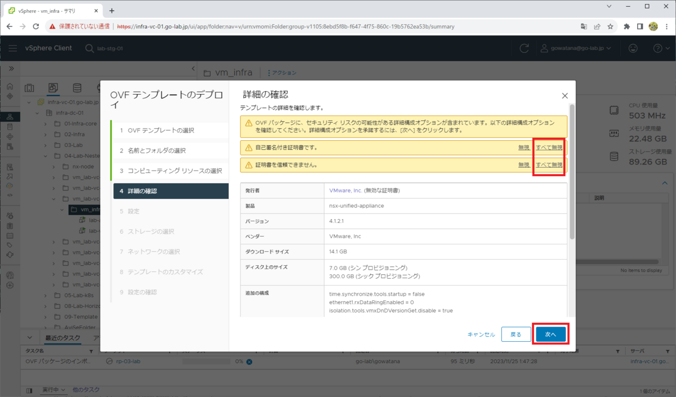Click すべて無視 for the untrusted certificate warning
The image size is (676, 397).
pyautogui.click(x=549, y=165)
